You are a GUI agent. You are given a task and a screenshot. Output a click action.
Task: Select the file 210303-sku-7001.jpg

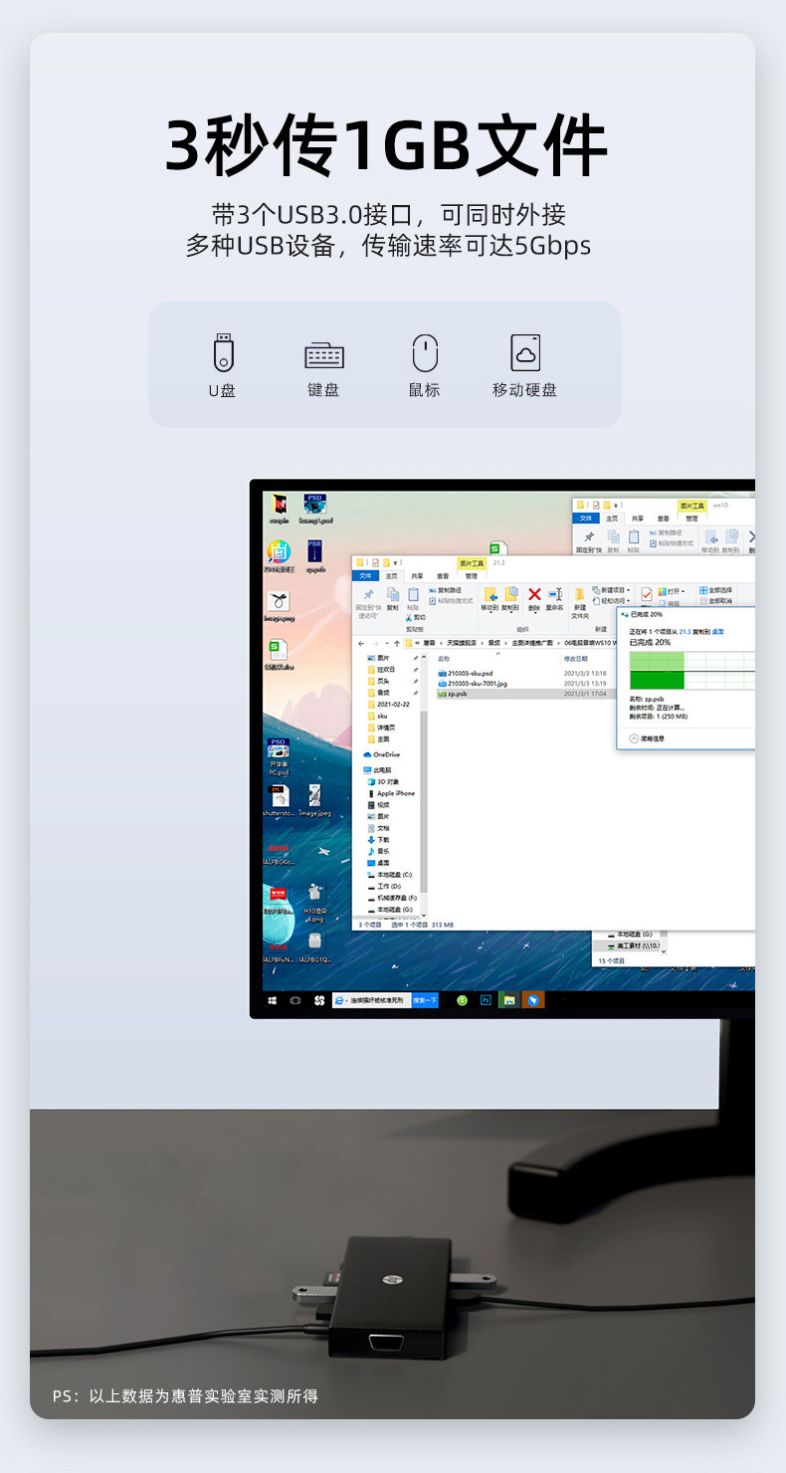coord(473,684)
